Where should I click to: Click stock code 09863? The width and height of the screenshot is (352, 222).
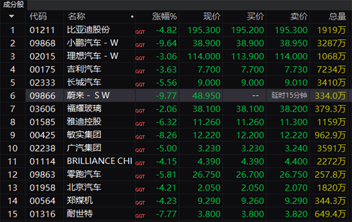click(x=42, y=174)
